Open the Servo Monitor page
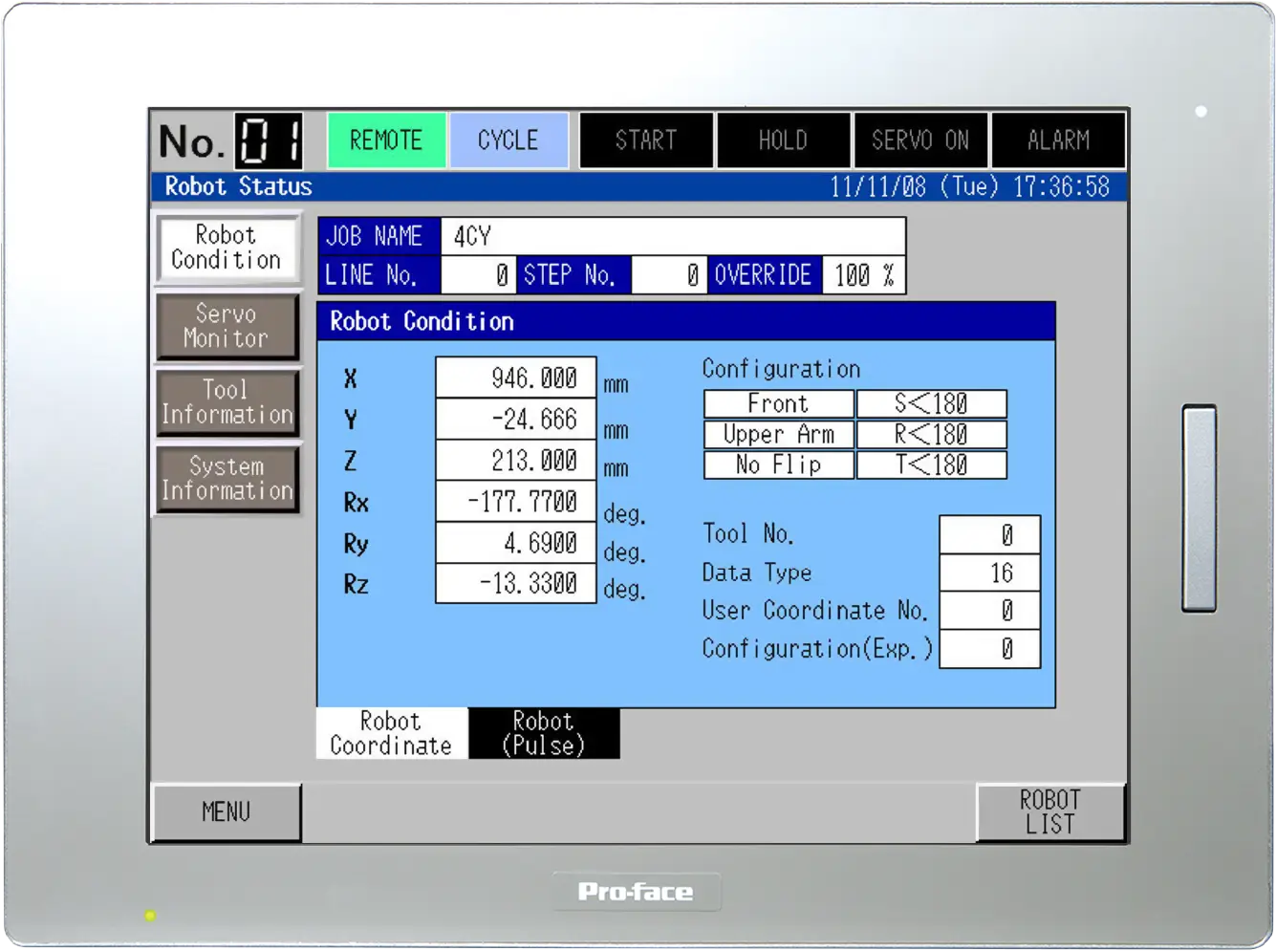This screenshot has height=951, width=1276. coord(227,326)
